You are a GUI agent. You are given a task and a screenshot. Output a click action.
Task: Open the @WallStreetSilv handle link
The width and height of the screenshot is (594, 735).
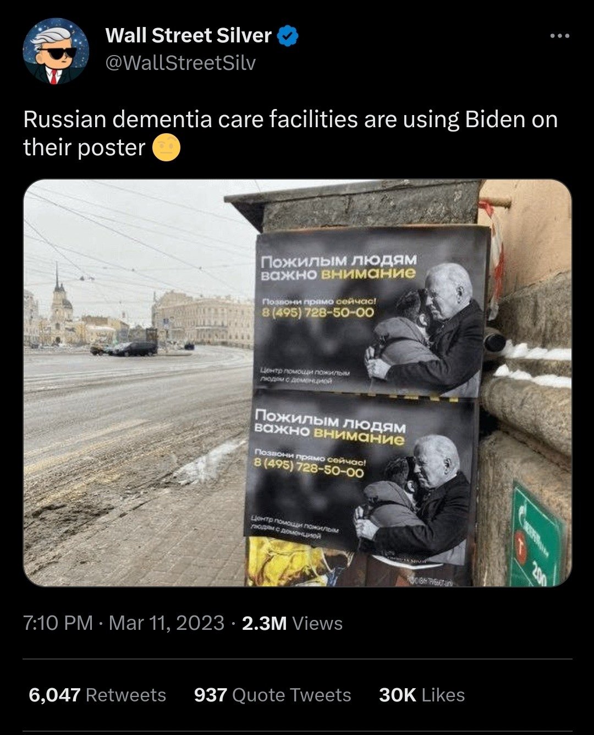180,63
